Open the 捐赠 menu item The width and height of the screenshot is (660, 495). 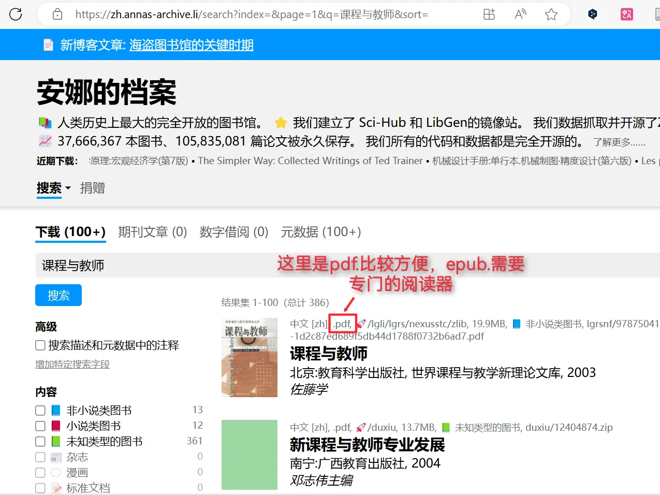tap(93, 188)
